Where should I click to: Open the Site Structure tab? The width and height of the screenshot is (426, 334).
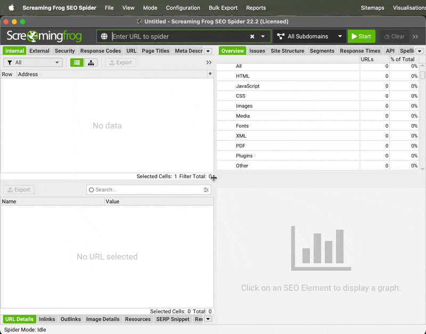tap(287, 51)
